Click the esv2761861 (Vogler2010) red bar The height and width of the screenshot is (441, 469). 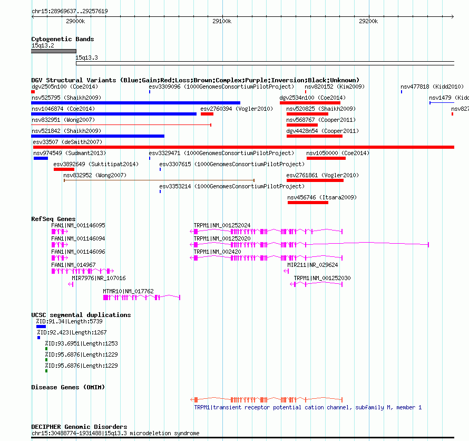pos(315,180)
